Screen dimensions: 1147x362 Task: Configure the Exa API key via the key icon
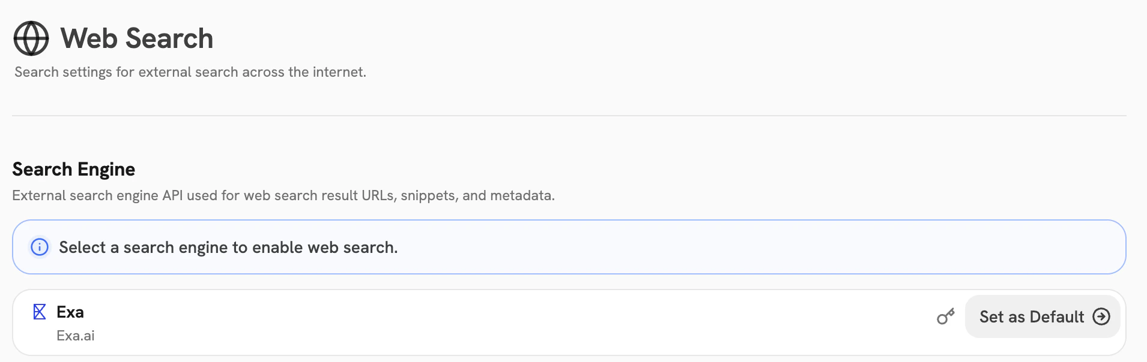pyautogui.click(x=947, y=316)
